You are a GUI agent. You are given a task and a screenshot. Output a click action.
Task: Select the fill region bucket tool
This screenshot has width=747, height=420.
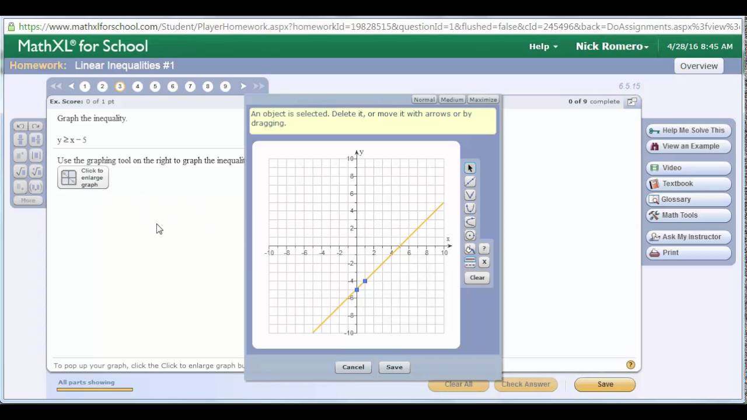click(x=470, y=249)
